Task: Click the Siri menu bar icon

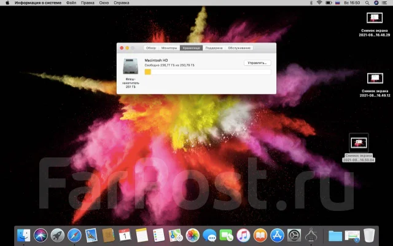Action: [x=376, y=3]
